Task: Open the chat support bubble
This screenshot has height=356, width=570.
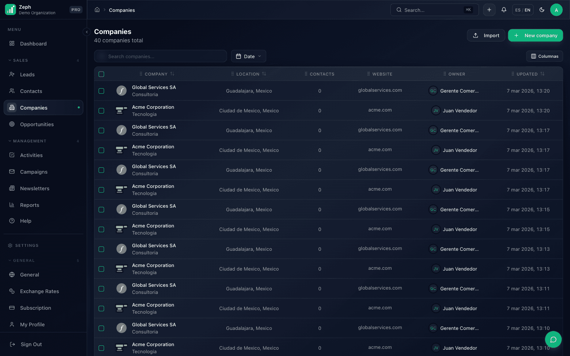Action: (553, 339)
